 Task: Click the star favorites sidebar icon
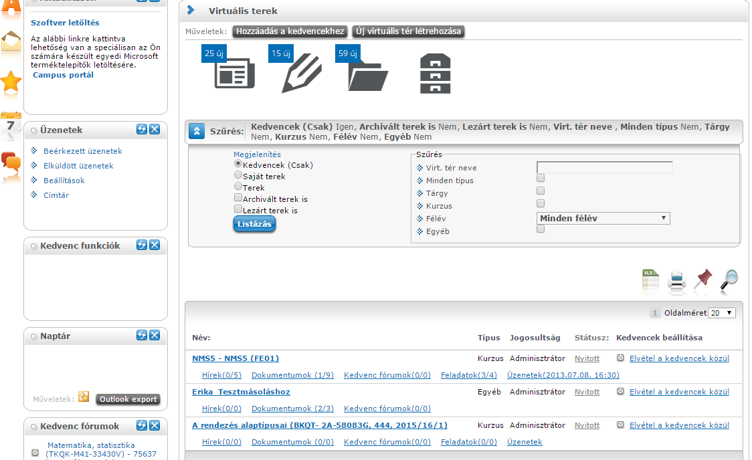point(11,82)
